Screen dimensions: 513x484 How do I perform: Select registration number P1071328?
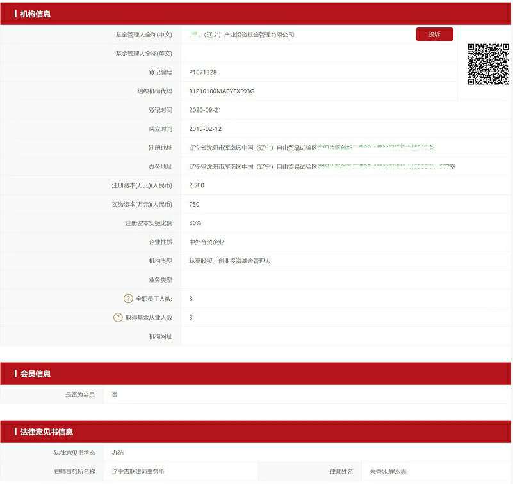(x=203, y=72)
